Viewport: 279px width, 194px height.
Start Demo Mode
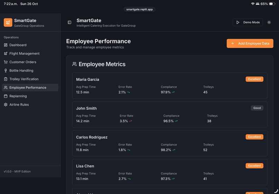(248, 23)
